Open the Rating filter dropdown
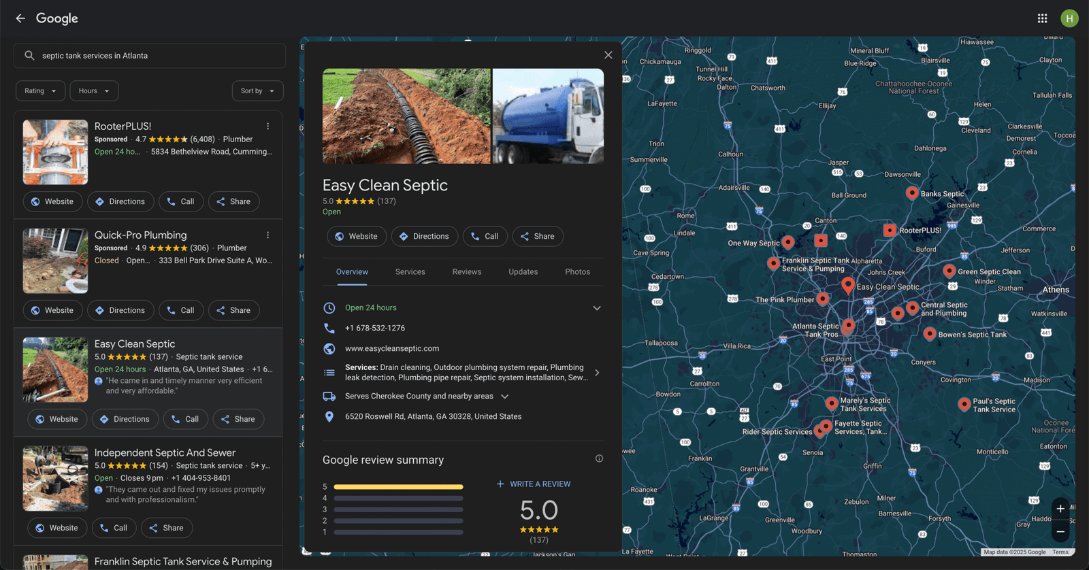The width and height of the screenshot is (1089, 570). (x=41, y=91)
